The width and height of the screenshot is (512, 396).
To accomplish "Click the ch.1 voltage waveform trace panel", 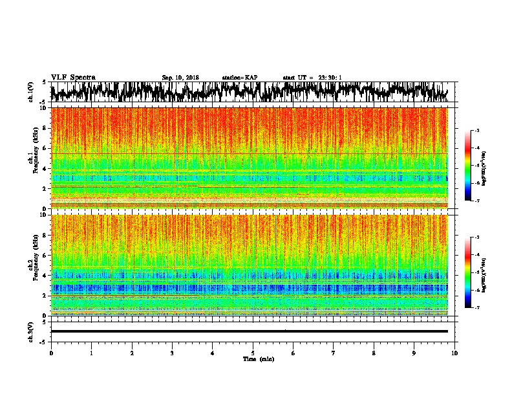I will (252, 92).
